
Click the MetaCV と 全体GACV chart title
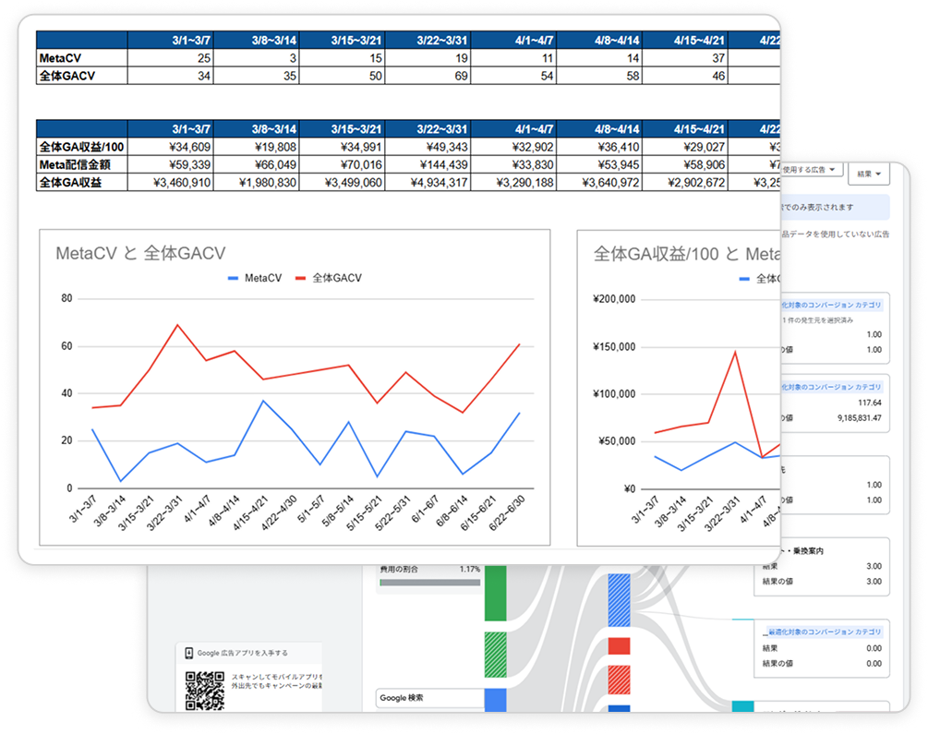pyautogui.click(x=140, y=253)
